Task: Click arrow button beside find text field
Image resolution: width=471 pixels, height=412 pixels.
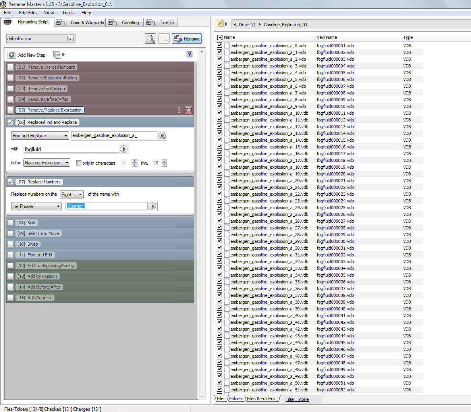Action: pos(162,135)
